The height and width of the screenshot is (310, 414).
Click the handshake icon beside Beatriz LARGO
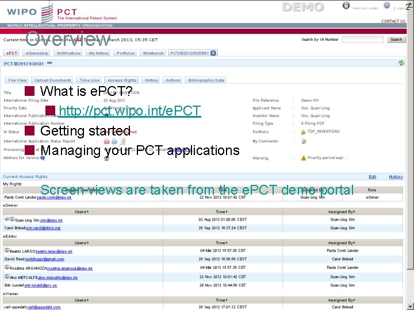tap(7, 250)
